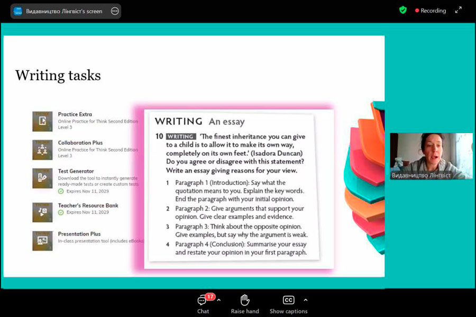Expand the captions options chevron
This screenshot has height=317, width=476.
[305, 300]
